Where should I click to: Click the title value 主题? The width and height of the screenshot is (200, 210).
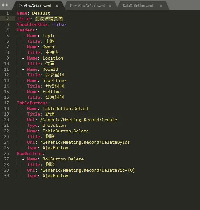point(50,41)
